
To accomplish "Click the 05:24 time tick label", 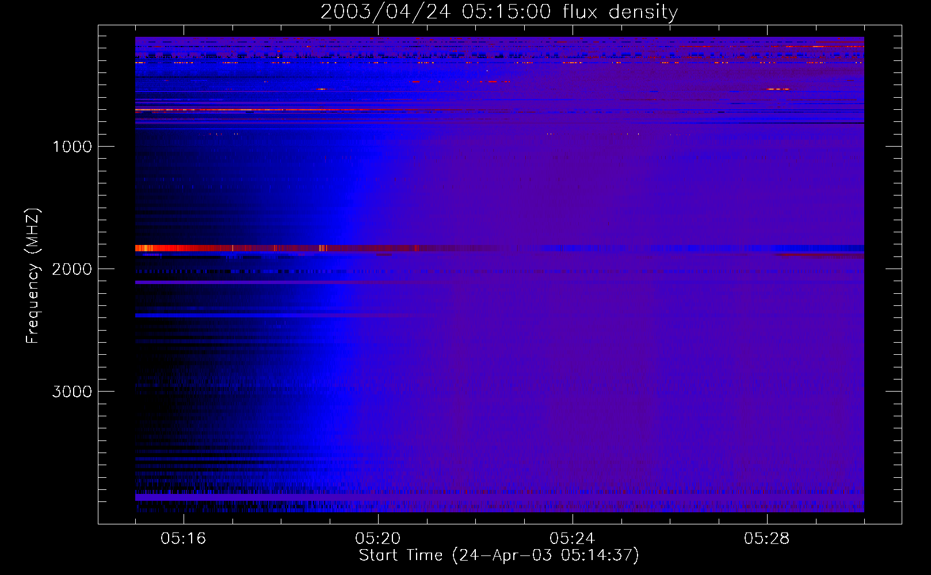I will (573, 538).
